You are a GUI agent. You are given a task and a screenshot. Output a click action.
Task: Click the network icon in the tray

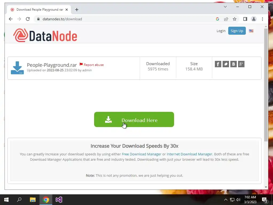232,200
